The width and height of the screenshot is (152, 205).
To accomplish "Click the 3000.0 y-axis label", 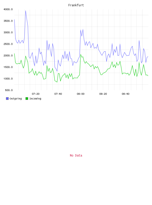I will pos(8,32).
